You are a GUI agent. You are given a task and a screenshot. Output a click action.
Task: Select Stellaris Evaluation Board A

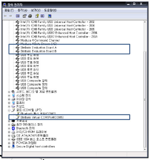pyautogui.click(x=38, y=48)
